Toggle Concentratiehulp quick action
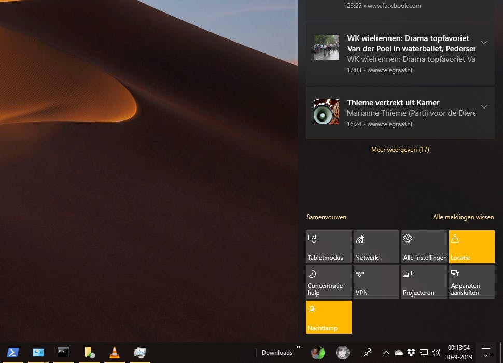This screenshot has height=363, width=503. 328,281
